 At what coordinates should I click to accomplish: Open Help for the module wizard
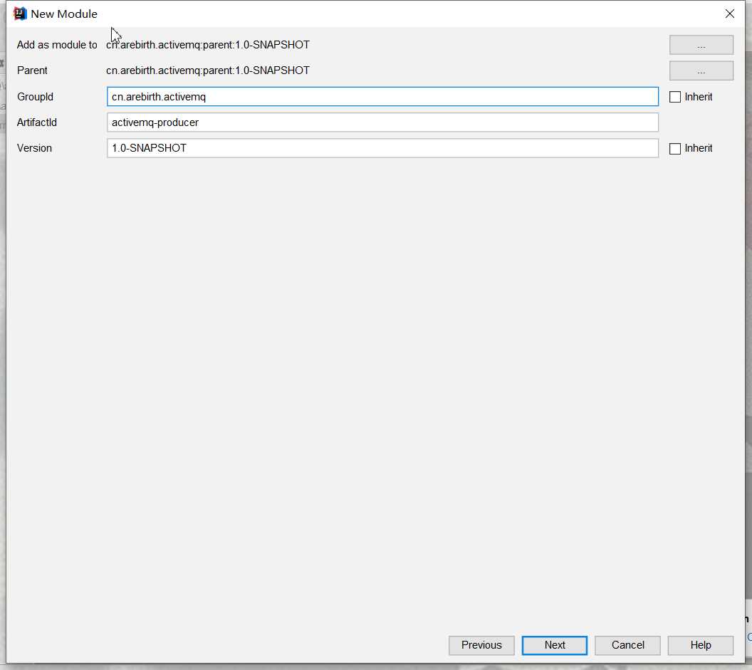700,645
